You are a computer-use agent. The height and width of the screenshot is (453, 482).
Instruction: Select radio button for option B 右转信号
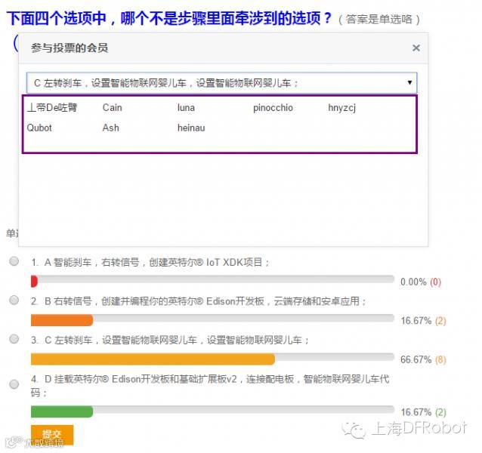(14, 300)
